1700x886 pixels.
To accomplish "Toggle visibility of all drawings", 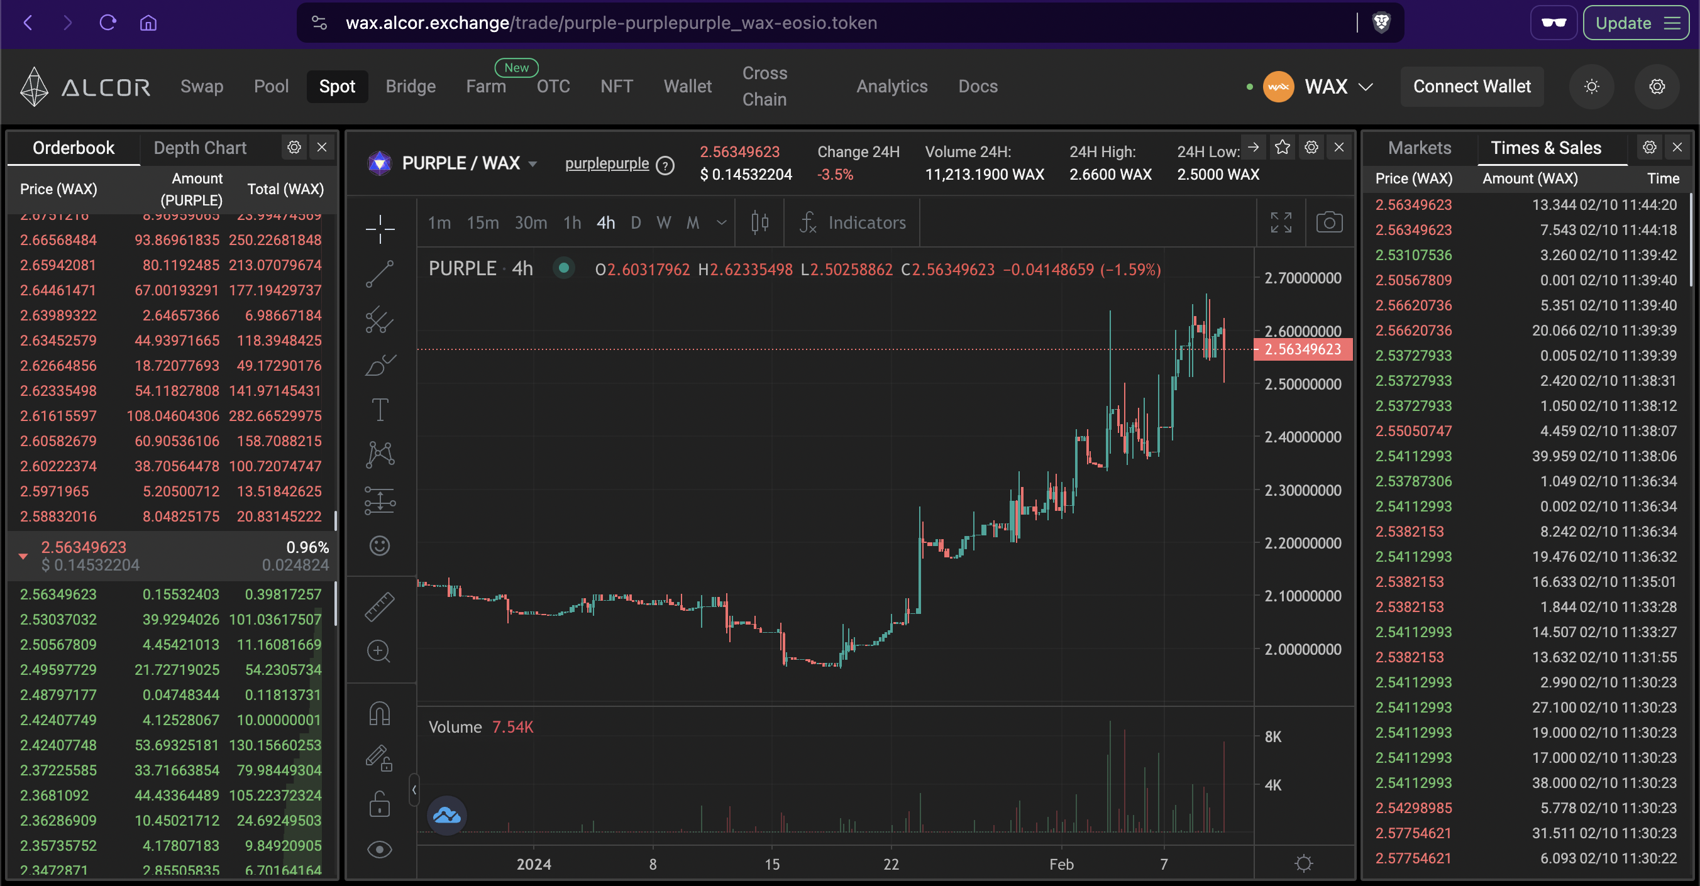I will pos(380,850).
